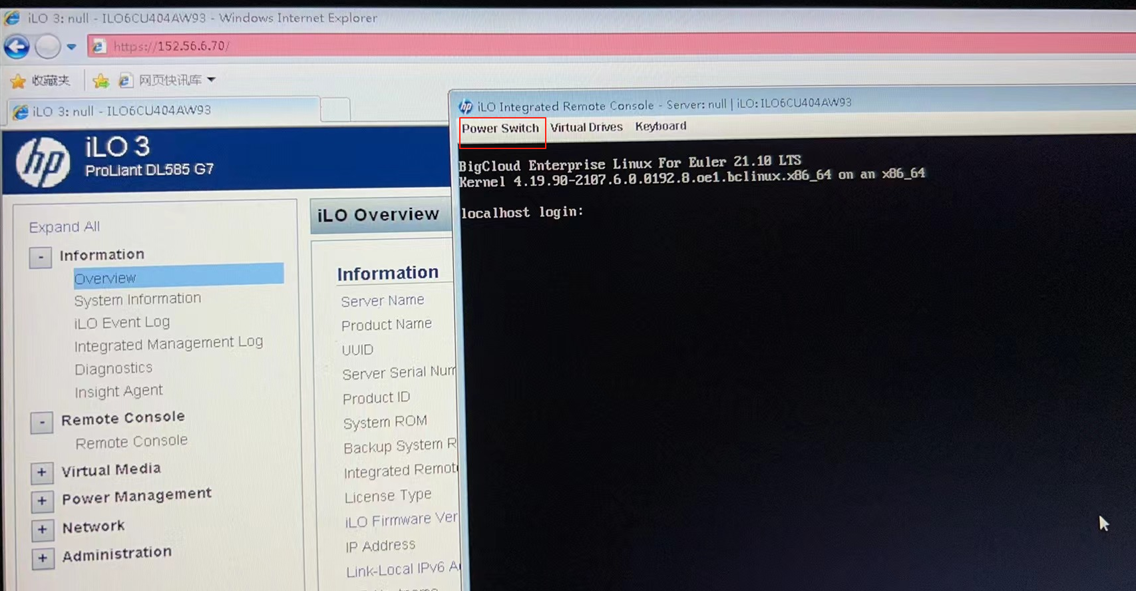Click the Product Name label
Screen dimensions: 1136x591
coord(387,325)
